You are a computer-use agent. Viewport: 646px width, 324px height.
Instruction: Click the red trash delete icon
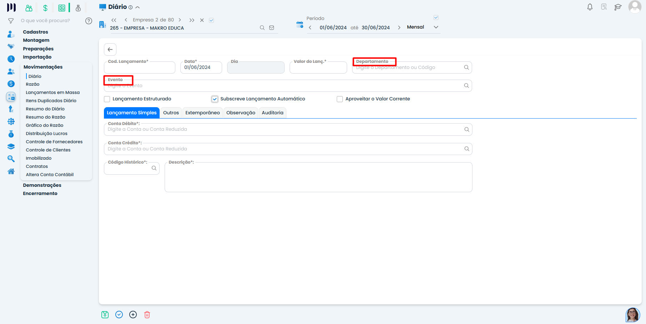click(x=147, y=315)
